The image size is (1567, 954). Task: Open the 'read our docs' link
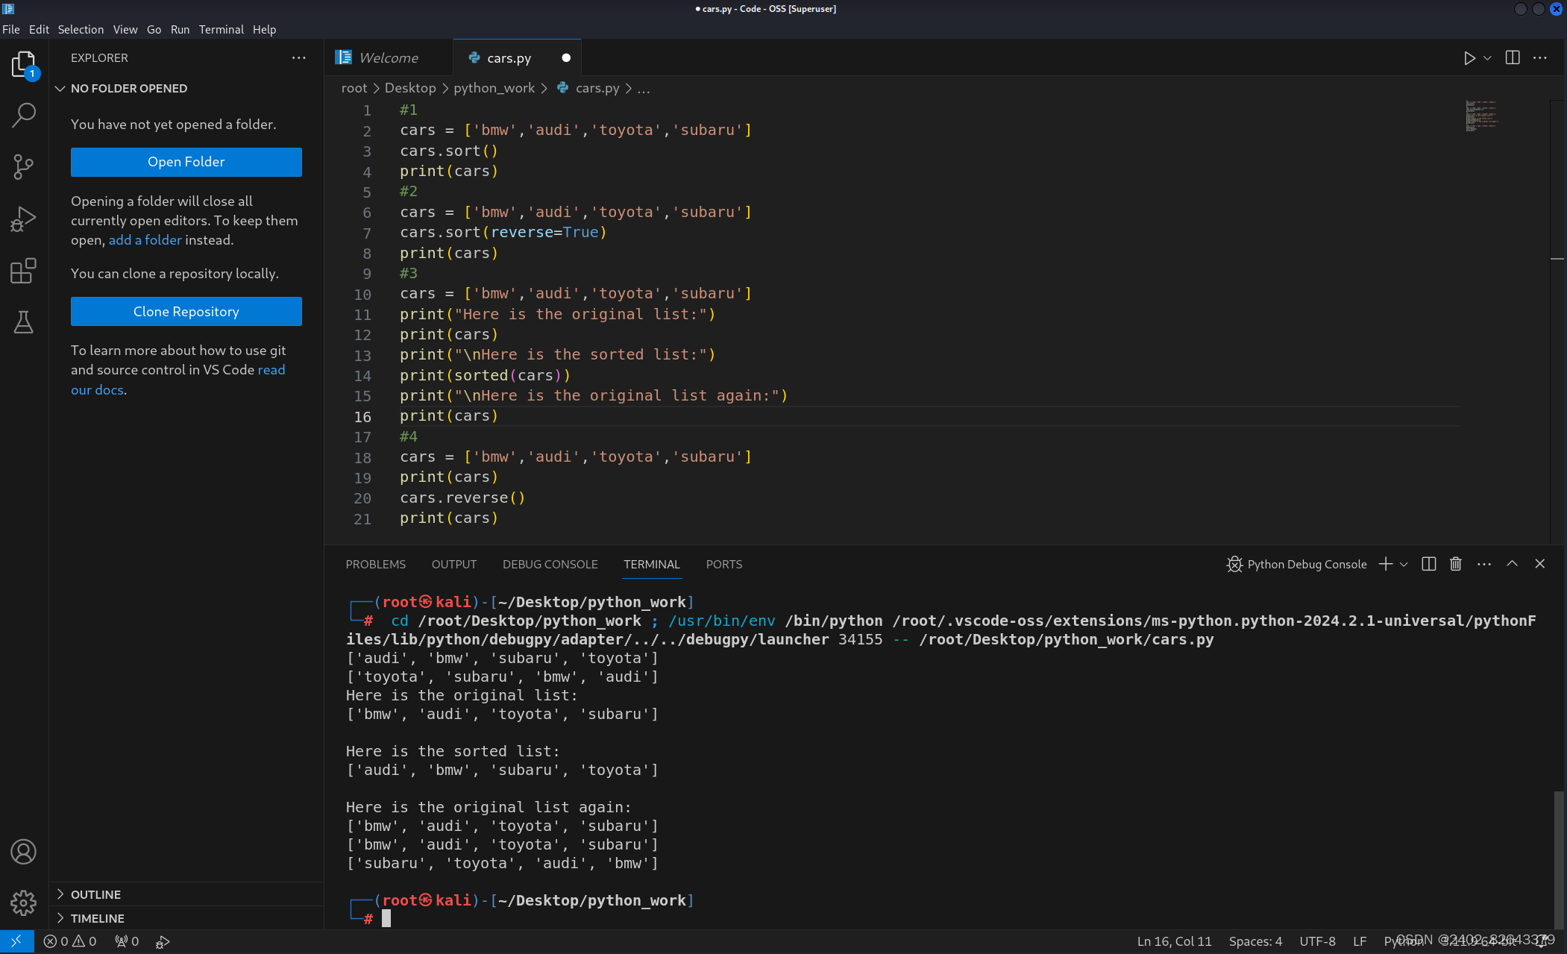(271, 370)
